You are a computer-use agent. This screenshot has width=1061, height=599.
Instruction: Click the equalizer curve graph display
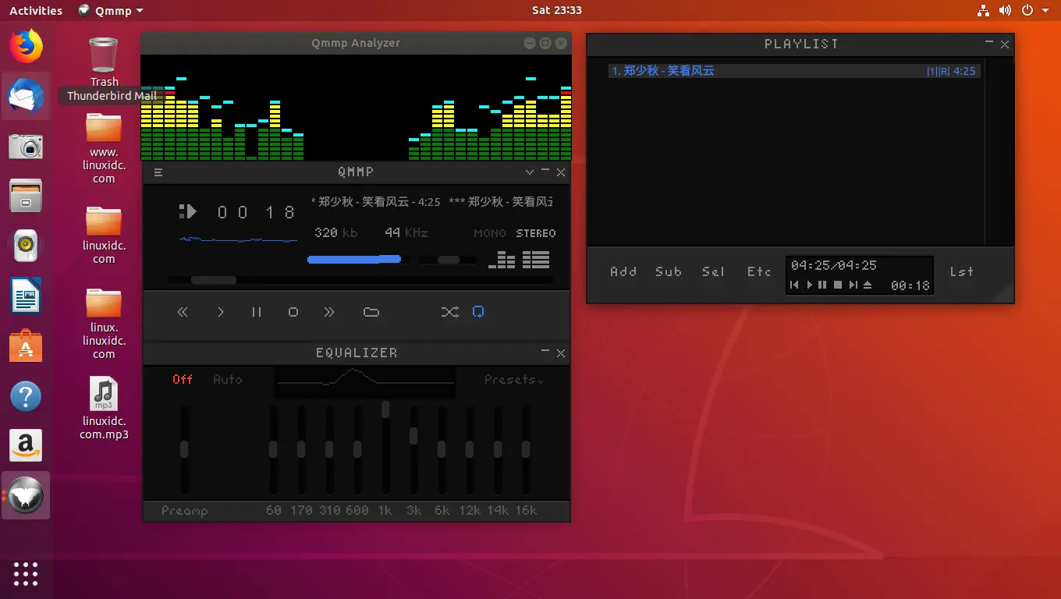coord(365,381)
